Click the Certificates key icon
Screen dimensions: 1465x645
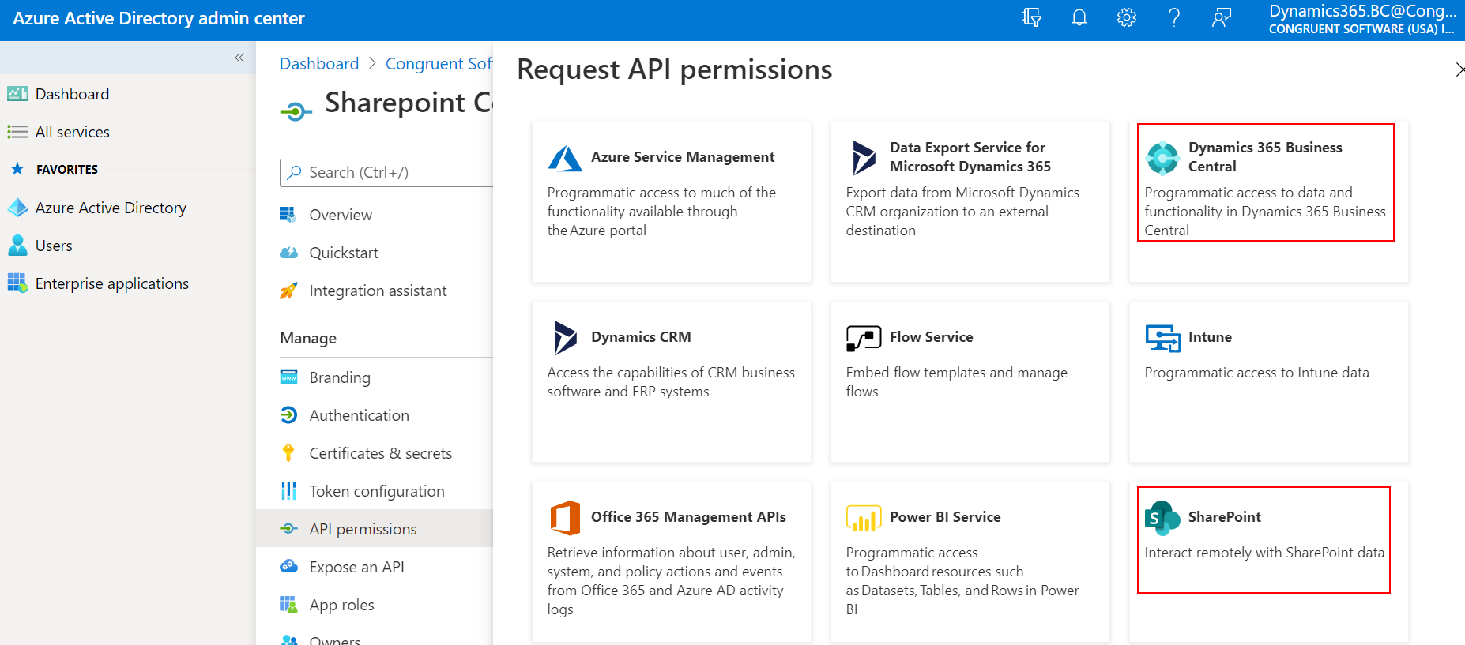tap(288, 452)
